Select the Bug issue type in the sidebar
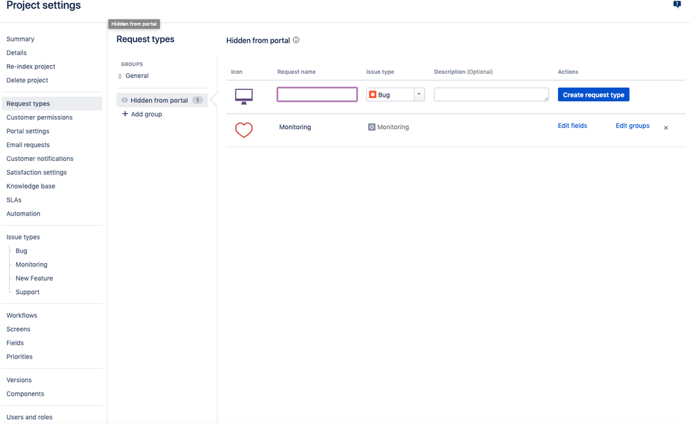The height and width of the screenshot is (424, 690). (x=21, y=251)
